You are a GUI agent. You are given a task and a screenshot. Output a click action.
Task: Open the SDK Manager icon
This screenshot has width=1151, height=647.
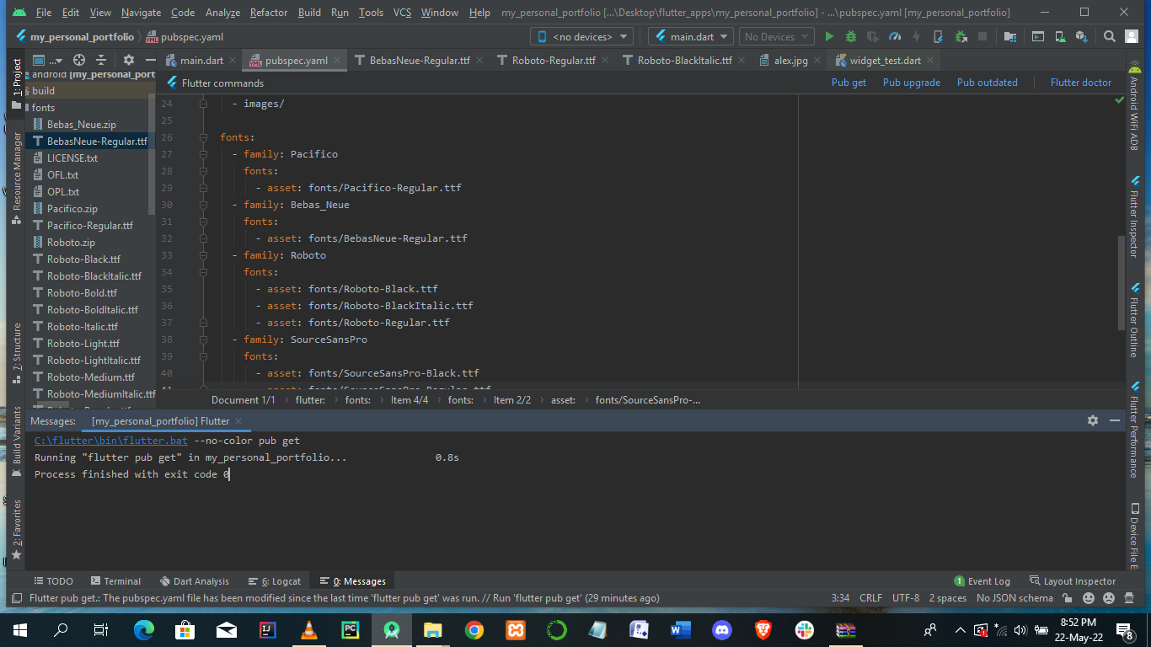(x=1082, y=37)
